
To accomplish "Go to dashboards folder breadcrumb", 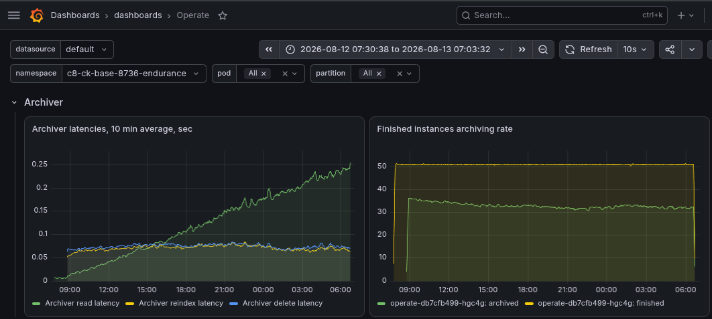I will [138, 15].
